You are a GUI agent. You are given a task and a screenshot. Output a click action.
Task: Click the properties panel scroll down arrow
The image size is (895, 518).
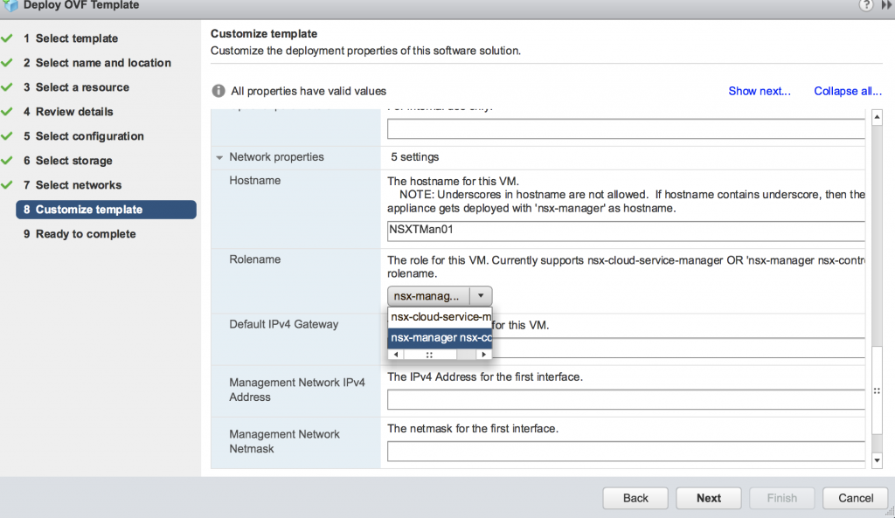tap(878, 460)
